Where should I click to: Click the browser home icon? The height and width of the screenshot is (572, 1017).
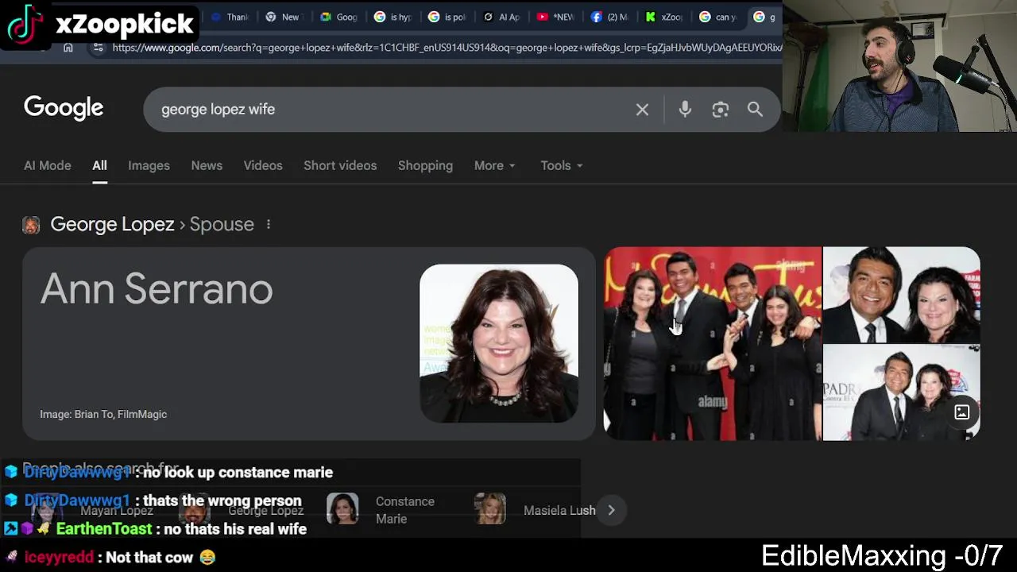(68, 48)
